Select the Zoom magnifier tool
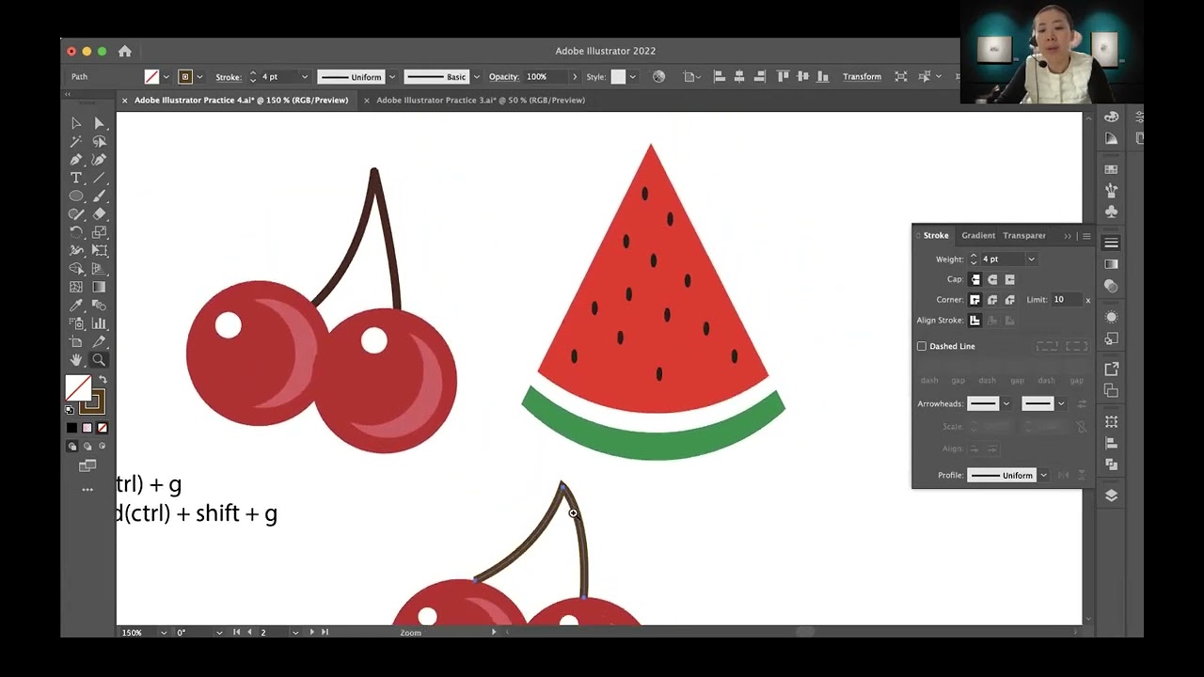 point(99,360)
